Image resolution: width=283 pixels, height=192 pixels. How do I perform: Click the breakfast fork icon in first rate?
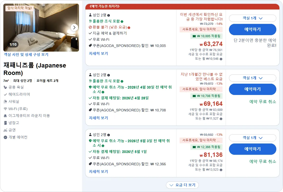(x=90, y=21)
